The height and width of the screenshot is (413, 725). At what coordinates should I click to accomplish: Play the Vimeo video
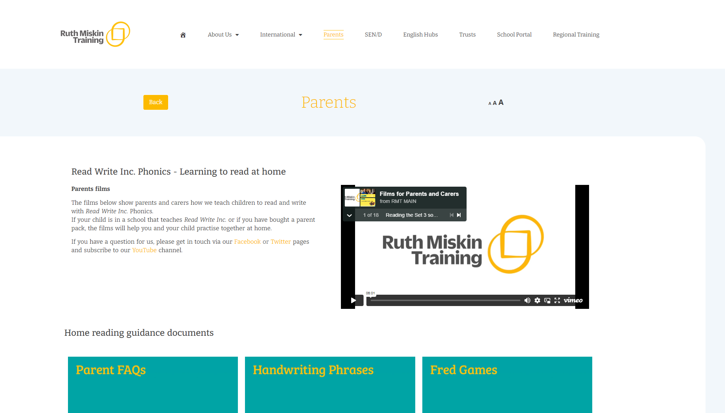point(353,300)
